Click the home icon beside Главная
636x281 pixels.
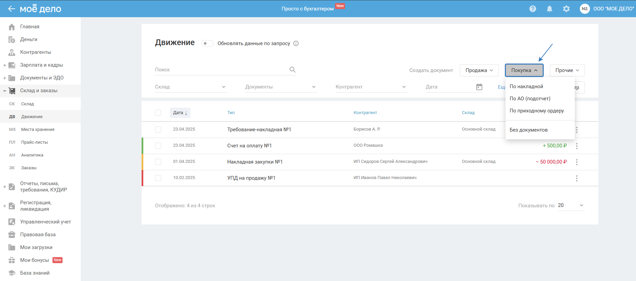click(12, 27)
